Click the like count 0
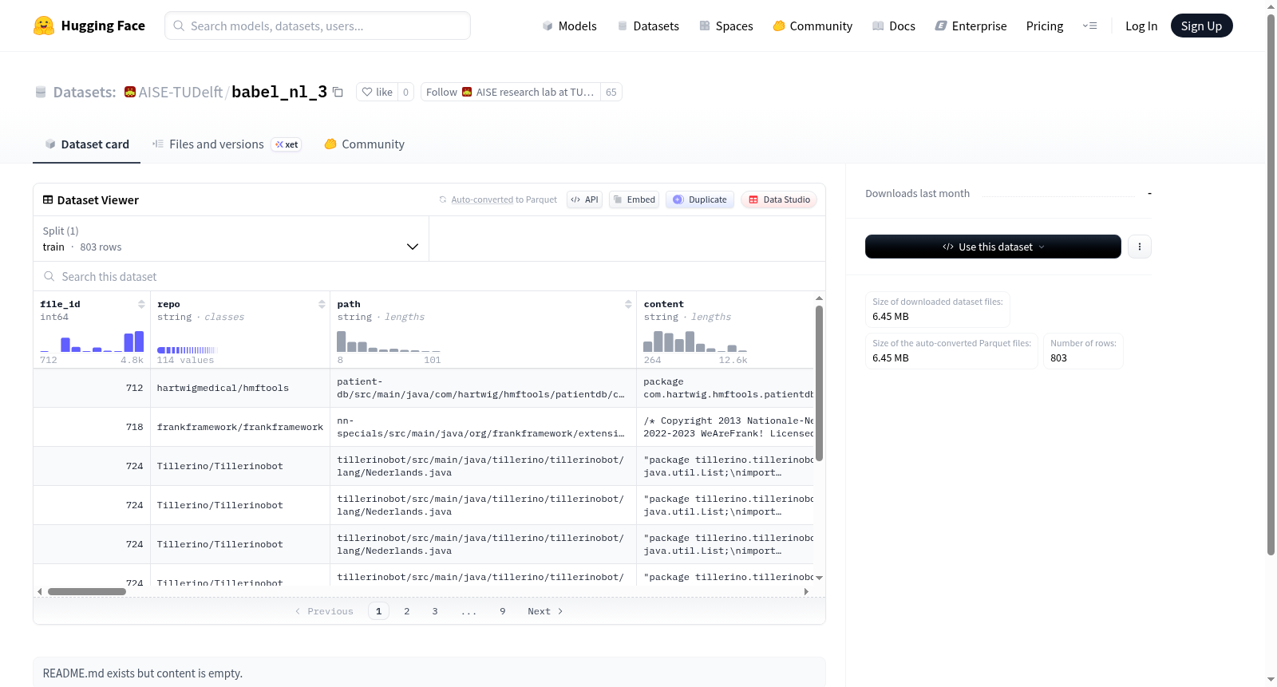Viewport: 1277px width, 687px height. [405, 92]
